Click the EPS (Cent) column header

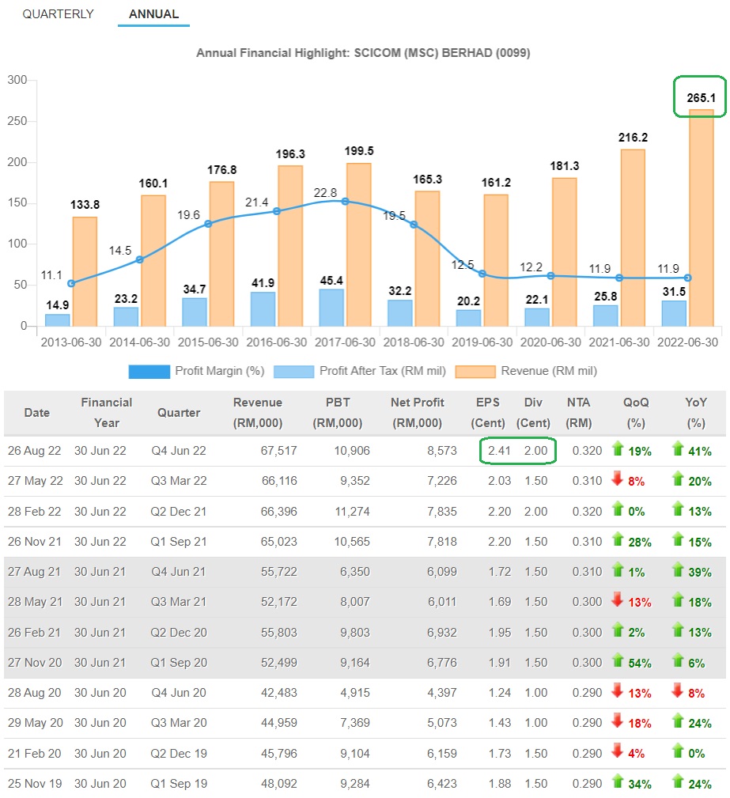488,413
